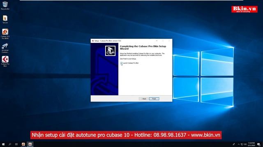
Task: Select the Recycle Bin desktop icon
Action: coord(5,5)
